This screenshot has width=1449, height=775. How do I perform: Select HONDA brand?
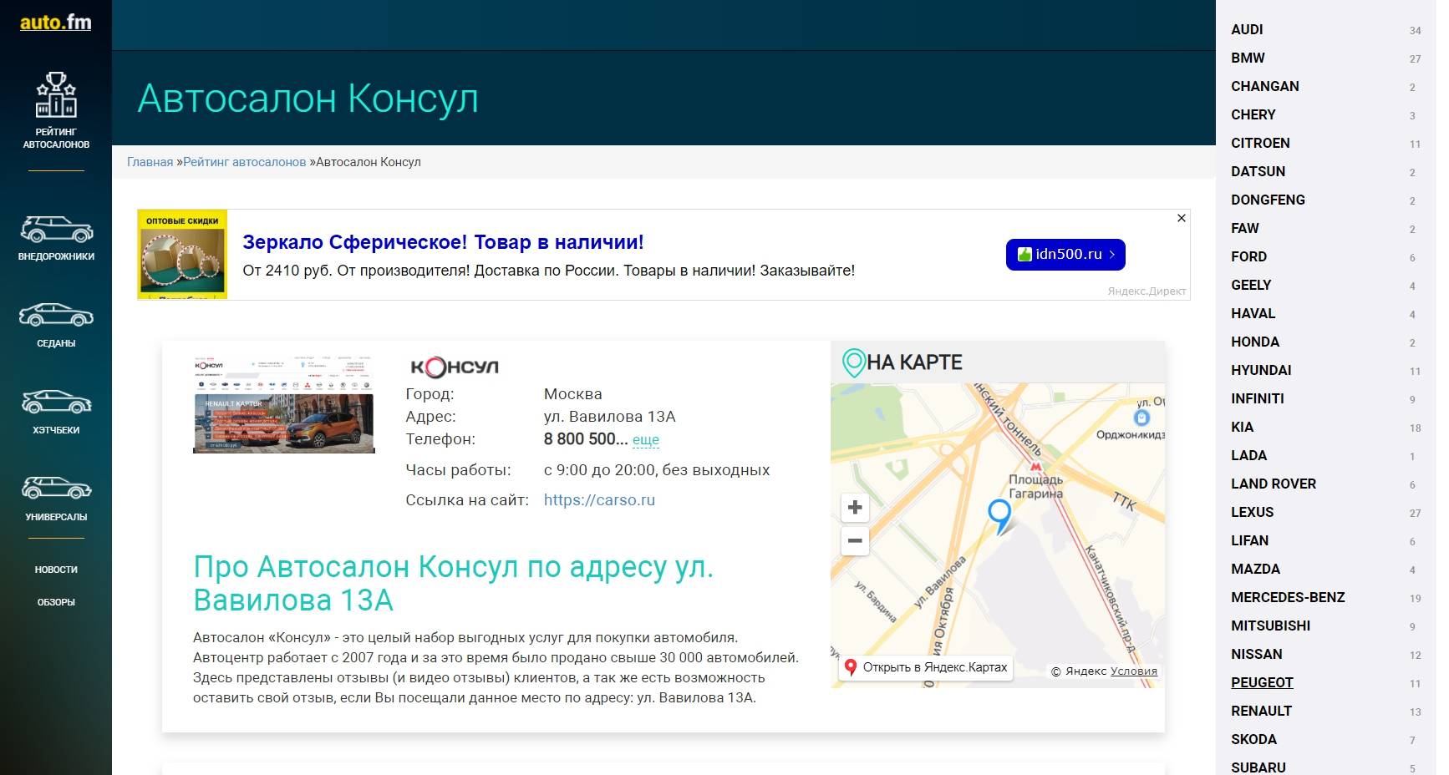pos(1255,342)
